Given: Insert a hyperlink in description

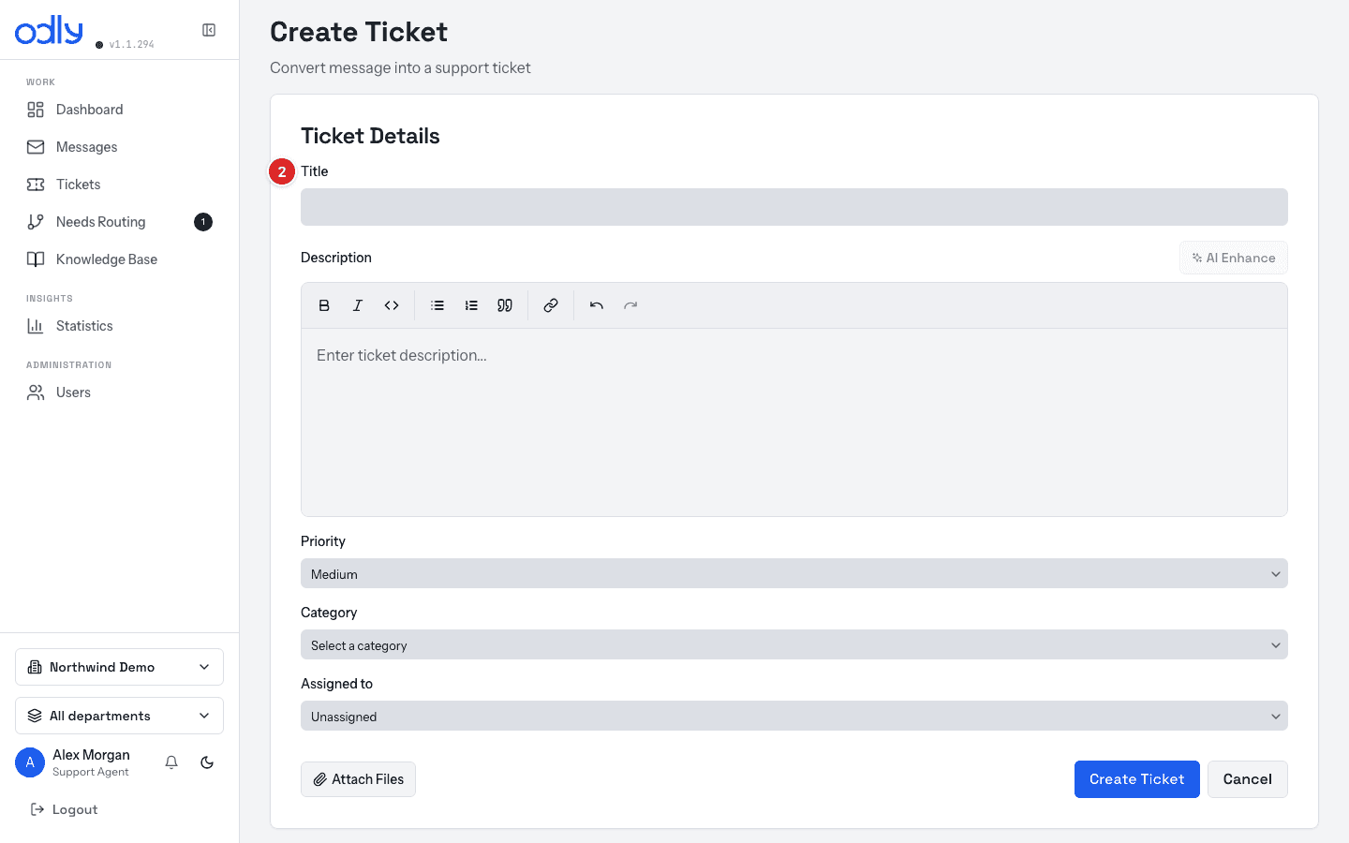Looking at the screenshot, I should click(551, 305).
